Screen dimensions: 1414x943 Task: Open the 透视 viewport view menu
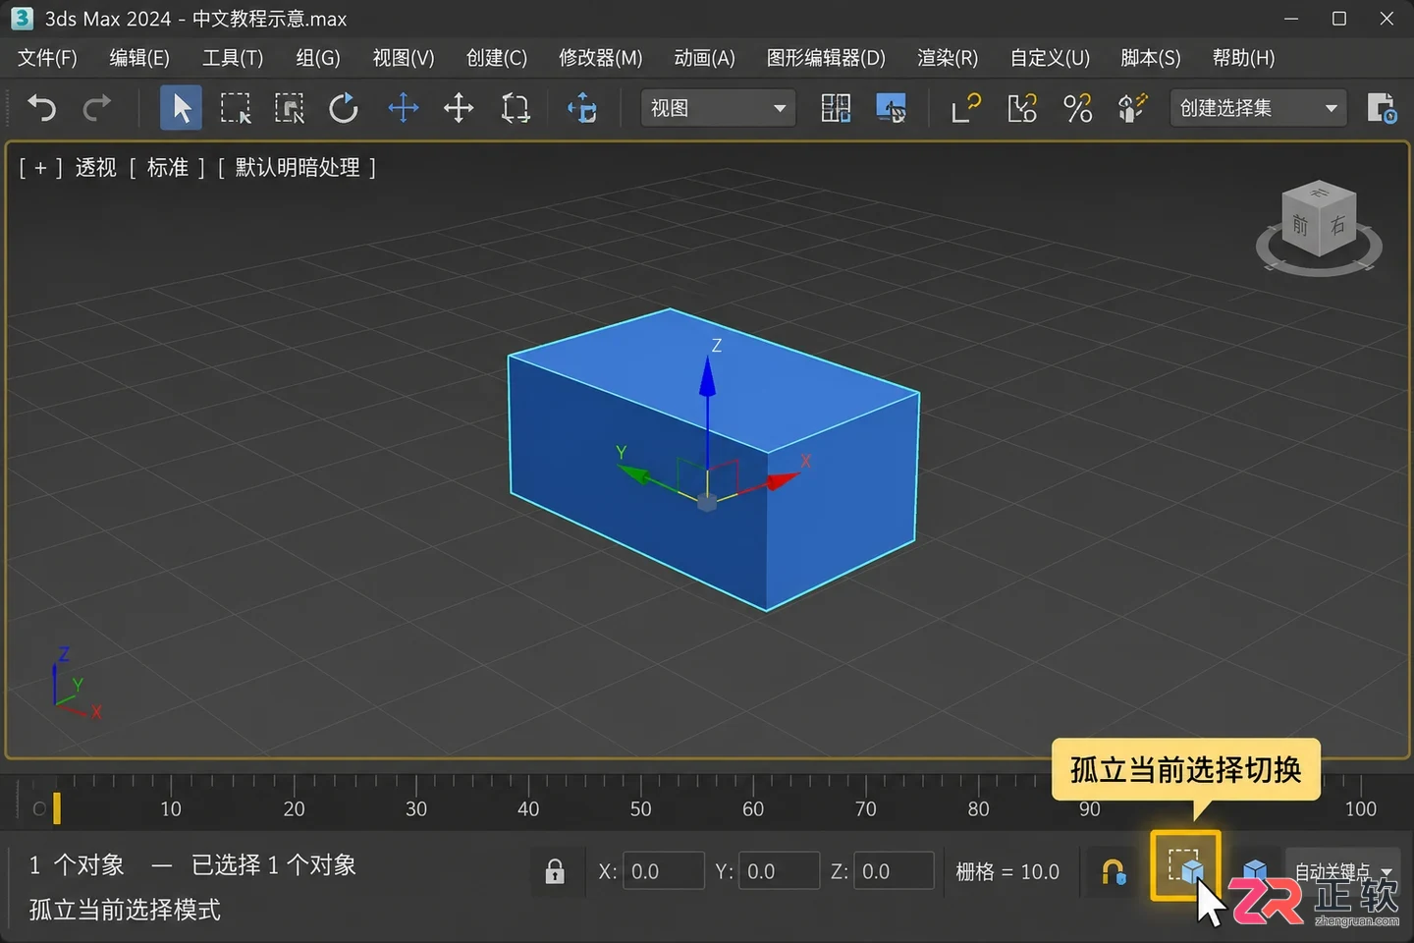pyautogui.click(x=96, y=168)
